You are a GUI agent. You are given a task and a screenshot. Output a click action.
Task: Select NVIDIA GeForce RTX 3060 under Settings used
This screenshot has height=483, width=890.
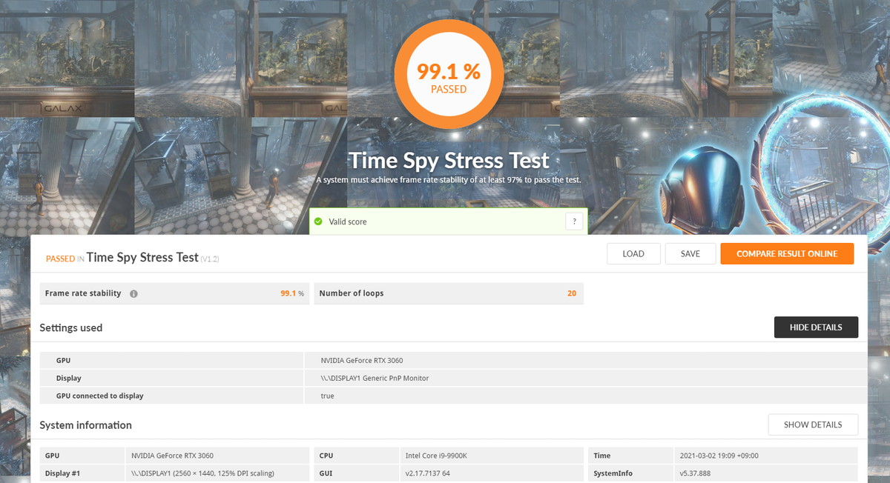[x=362, y=361]
